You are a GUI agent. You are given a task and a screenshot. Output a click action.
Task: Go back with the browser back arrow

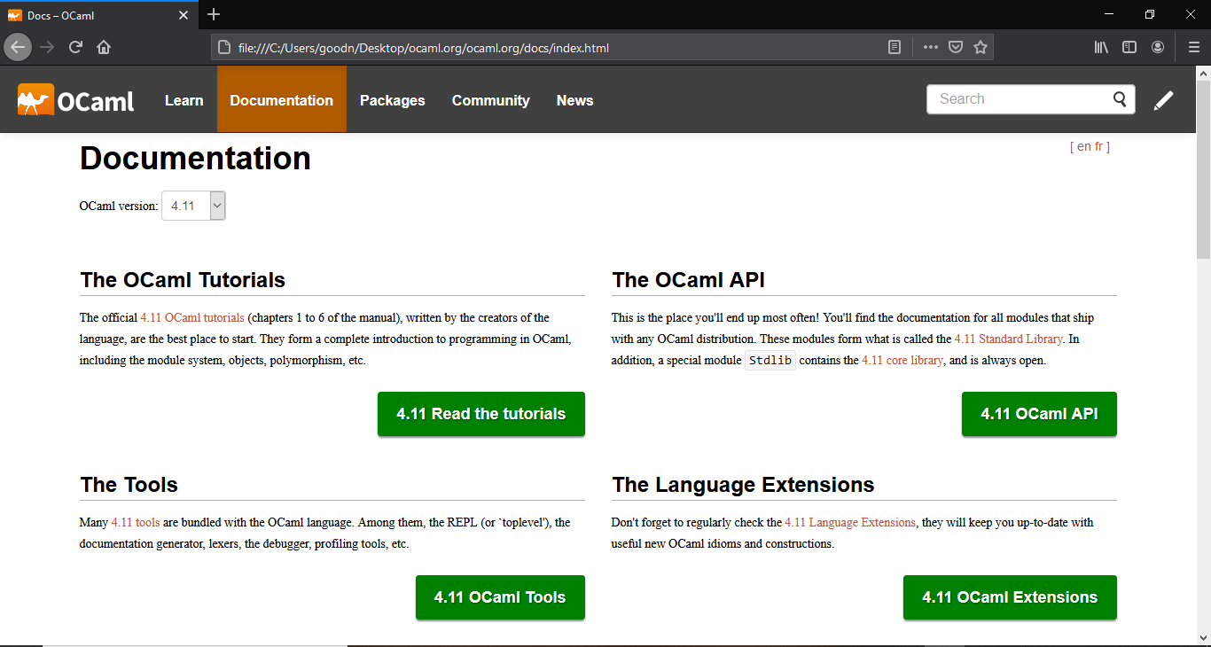point(18,47)
